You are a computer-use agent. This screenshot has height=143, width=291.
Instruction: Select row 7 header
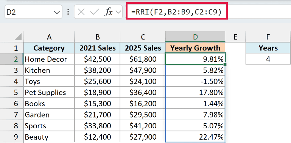[x=12, y=114]
